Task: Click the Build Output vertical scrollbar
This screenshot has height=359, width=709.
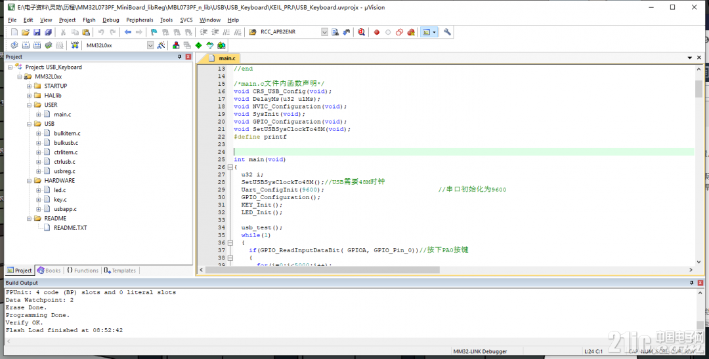Action: [x=700, y=312]
